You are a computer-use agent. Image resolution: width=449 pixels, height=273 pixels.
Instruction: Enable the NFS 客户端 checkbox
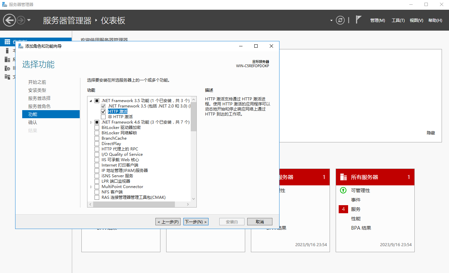[97, 192]
